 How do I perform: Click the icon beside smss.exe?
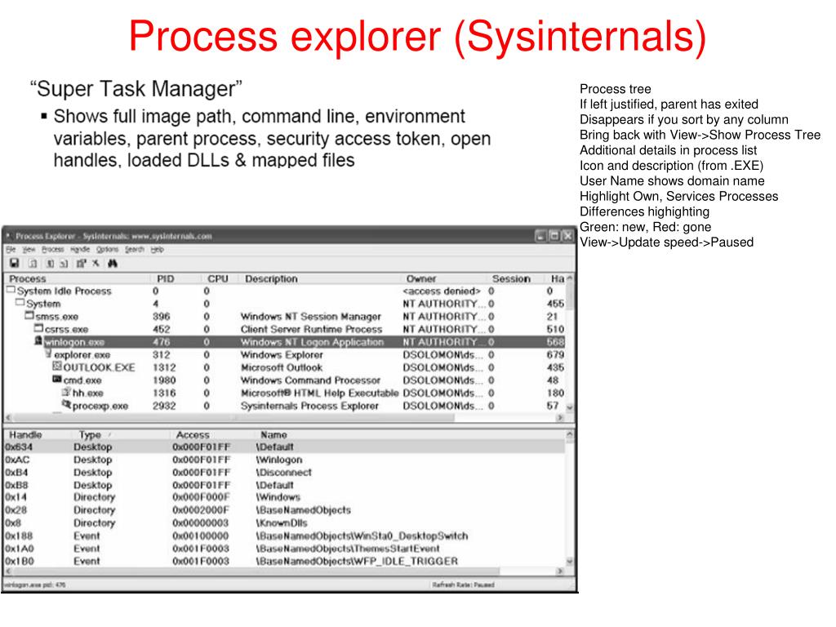29,315
